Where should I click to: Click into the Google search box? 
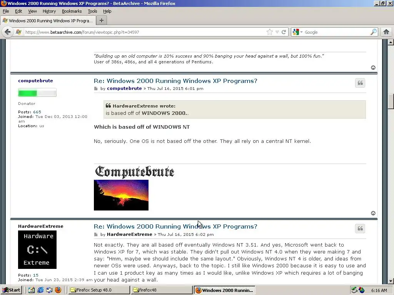pos(337,32)
